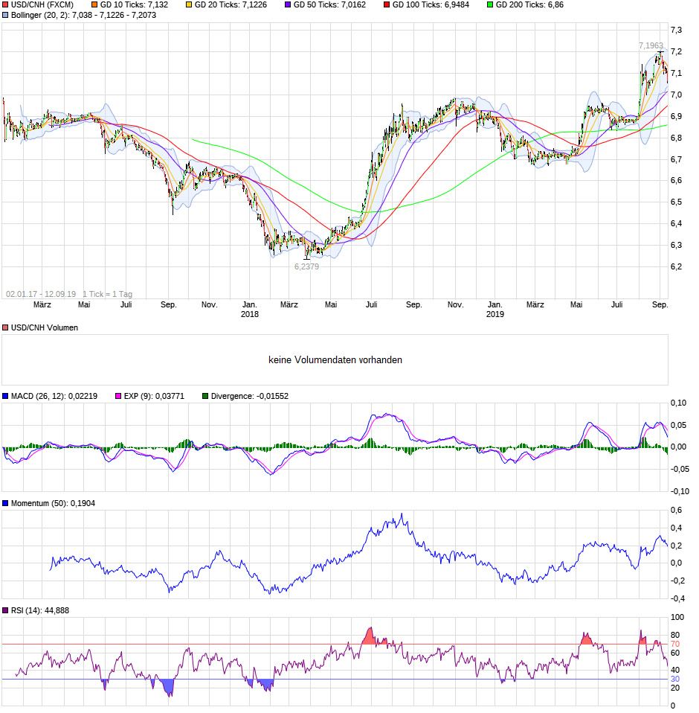Click the GD 10 Ticks: 7,132 label
Viewport: 699px width, 713px height.
point(134,5)
